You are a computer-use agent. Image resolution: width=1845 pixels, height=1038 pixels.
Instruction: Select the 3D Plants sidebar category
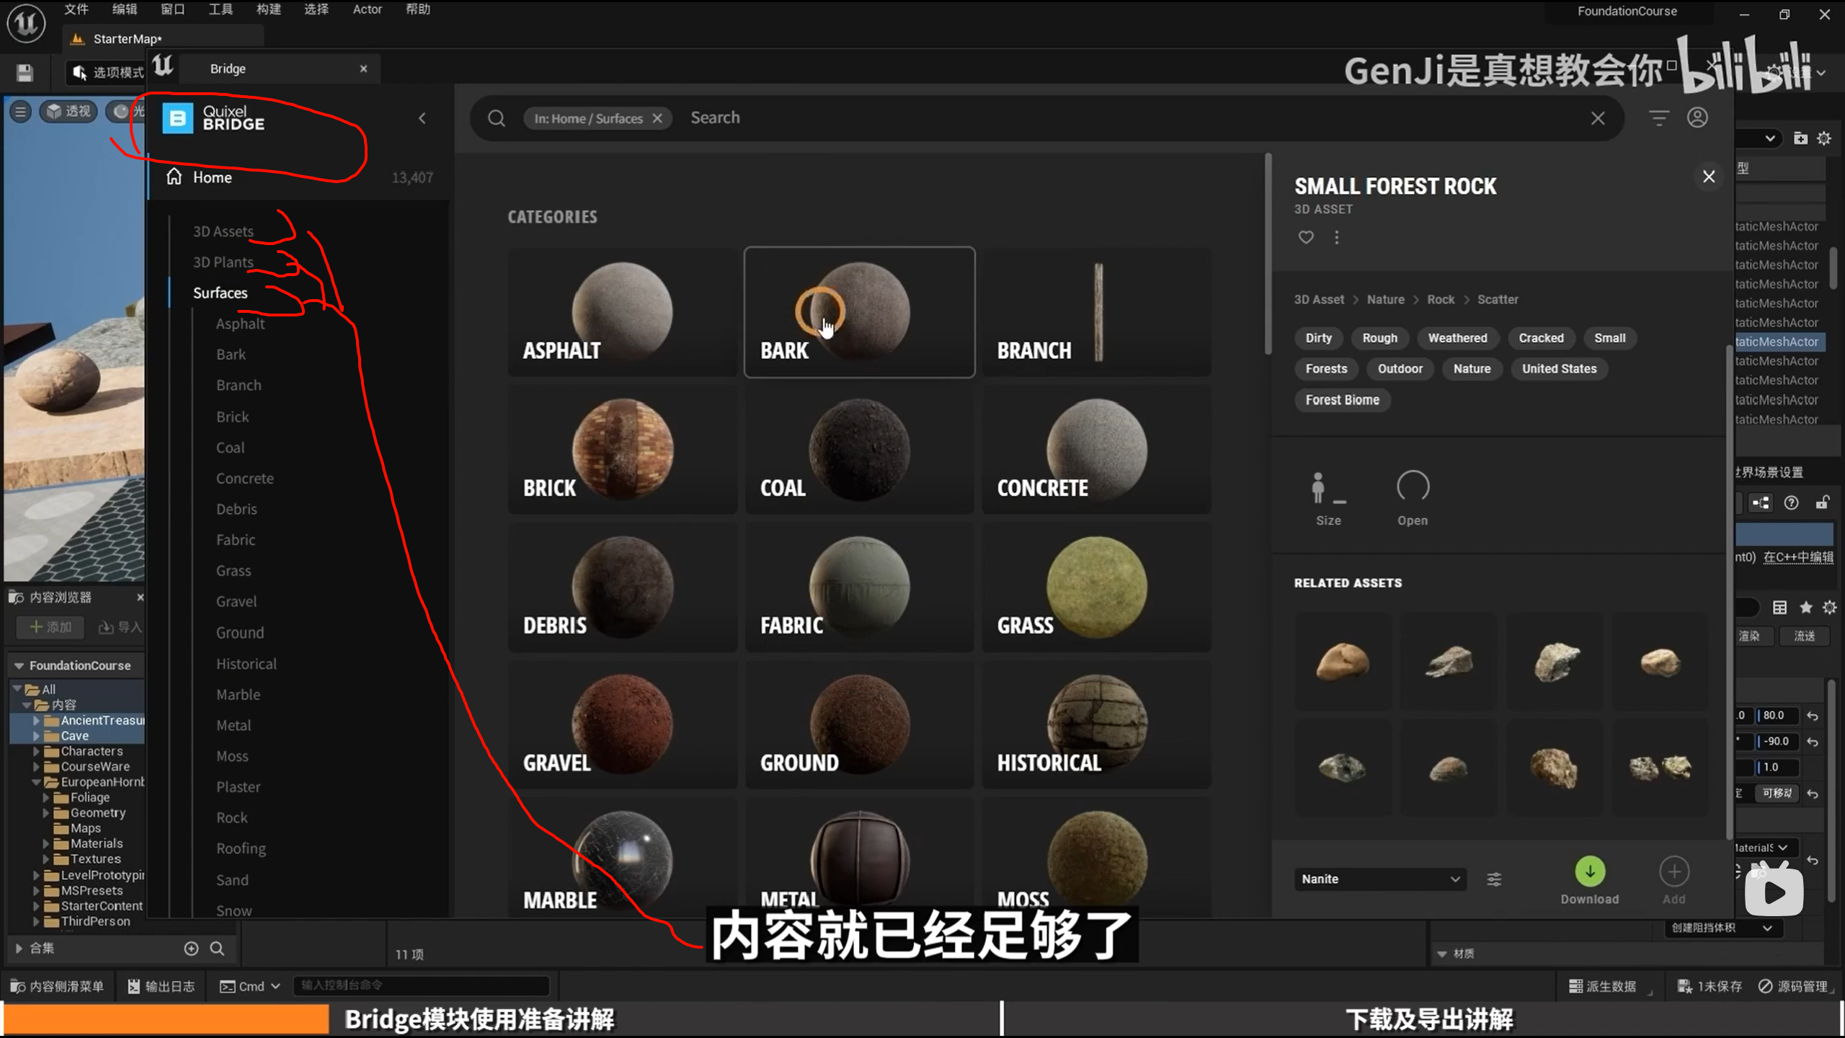pos(223,262)
